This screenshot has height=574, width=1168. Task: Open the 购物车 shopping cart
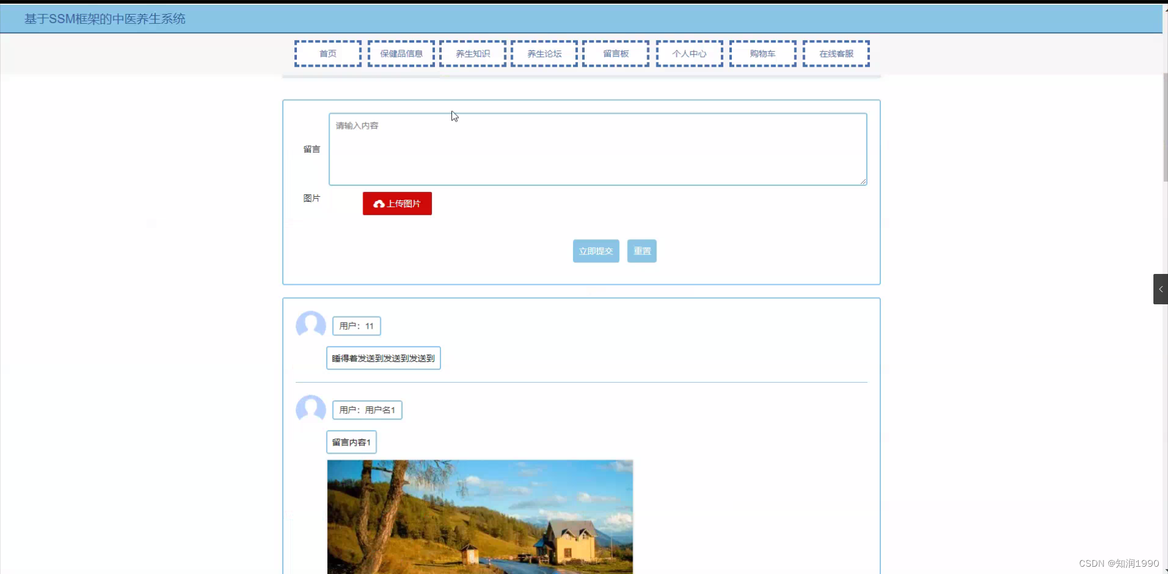tap(762, 53)
